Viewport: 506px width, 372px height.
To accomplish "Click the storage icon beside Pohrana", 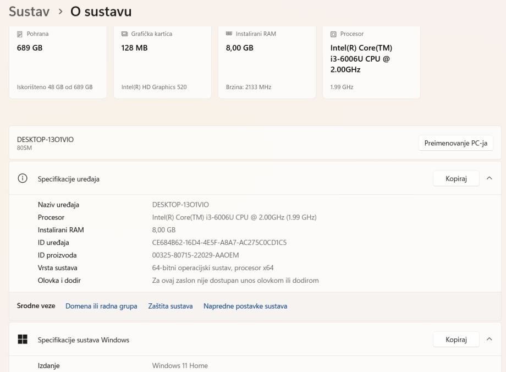I will coord(21,34).
